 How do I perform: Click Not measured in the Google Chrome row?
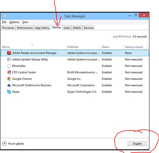pos(134,79)
